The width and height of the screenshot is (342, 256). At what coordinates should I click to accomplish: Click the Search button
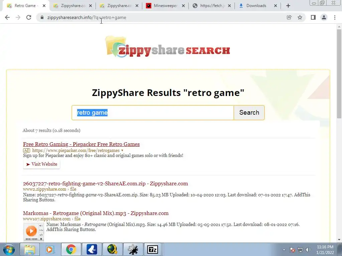coord(249,113)
